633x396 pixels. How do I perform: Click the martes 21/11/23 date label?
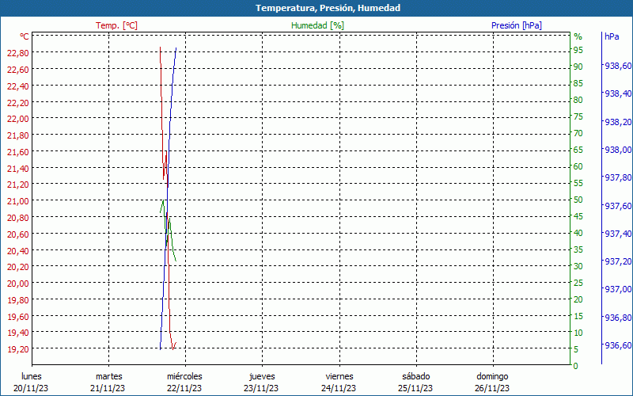click(108, 383)
